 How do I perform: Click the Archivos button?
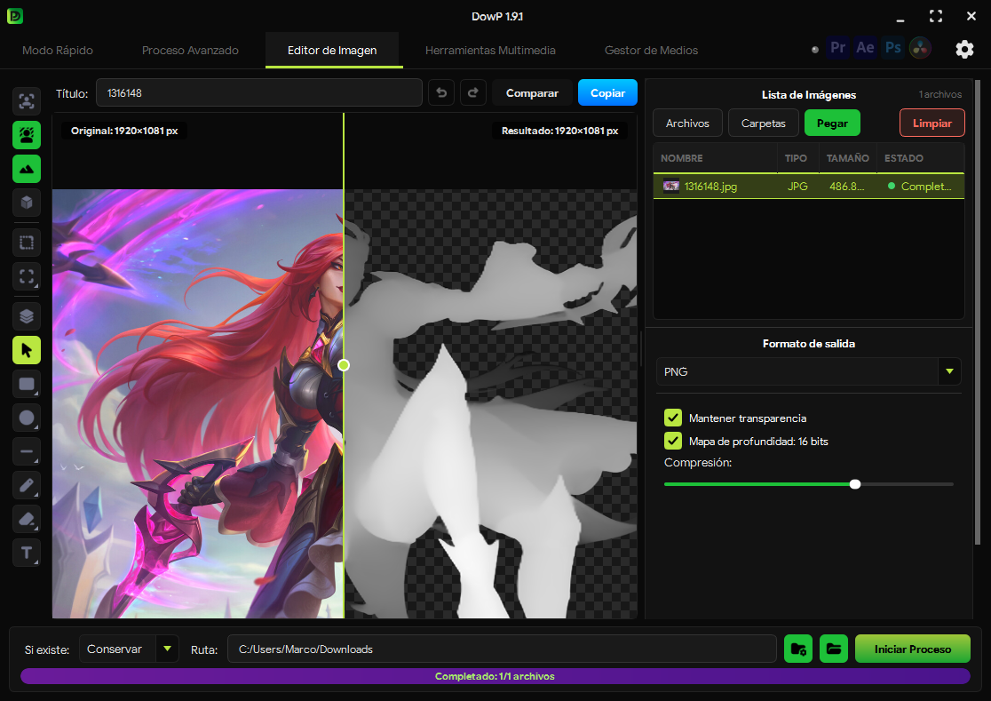pos(687,123)
